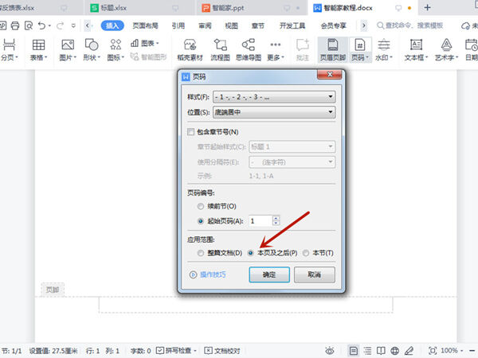Click the 取消 button in the dialog
The height and width of the screenshot is (358, 478).
(315, 275)
